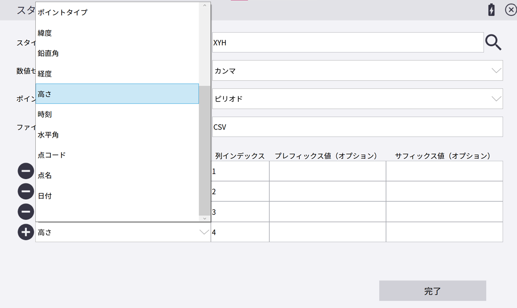Click the XYH style name field
Screen dimensions: 517x308
coord(348,42)
